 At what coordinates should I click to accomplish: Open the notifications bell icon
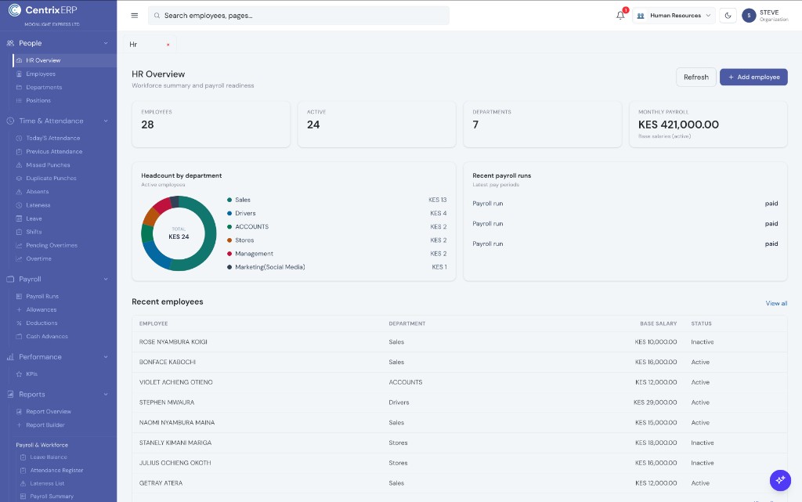(x=620, y=16)
